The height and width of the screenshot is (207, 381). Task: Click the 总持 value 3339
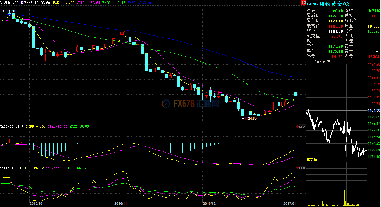(x=375, y=16)
